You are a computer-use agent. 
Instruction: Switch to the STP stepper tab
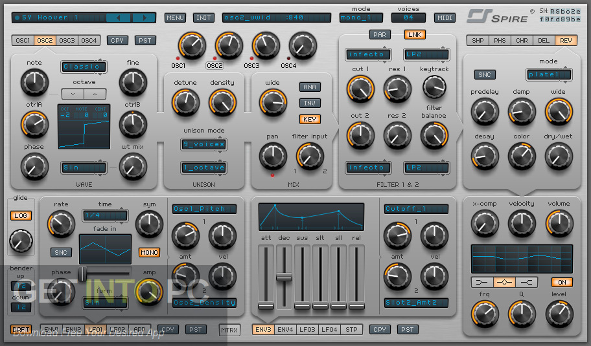coord(351,329)
